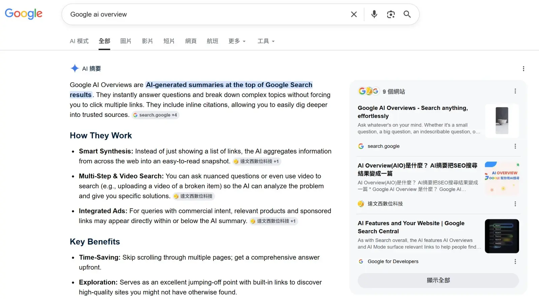Open the '達文西數位科技' chip under Multi-Step & Video Search
Screen dimensions: 539x299
(x=193, y=196)
